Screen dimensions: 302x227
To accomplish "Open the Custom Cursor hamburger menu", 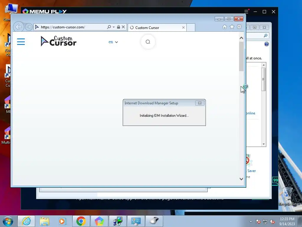I will (x=21, y=42).
